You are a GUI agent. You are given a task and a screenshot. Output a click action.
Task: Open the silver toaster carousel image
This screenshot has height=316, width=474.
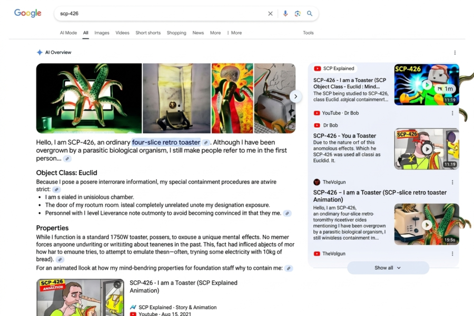(x=274, y=98)
